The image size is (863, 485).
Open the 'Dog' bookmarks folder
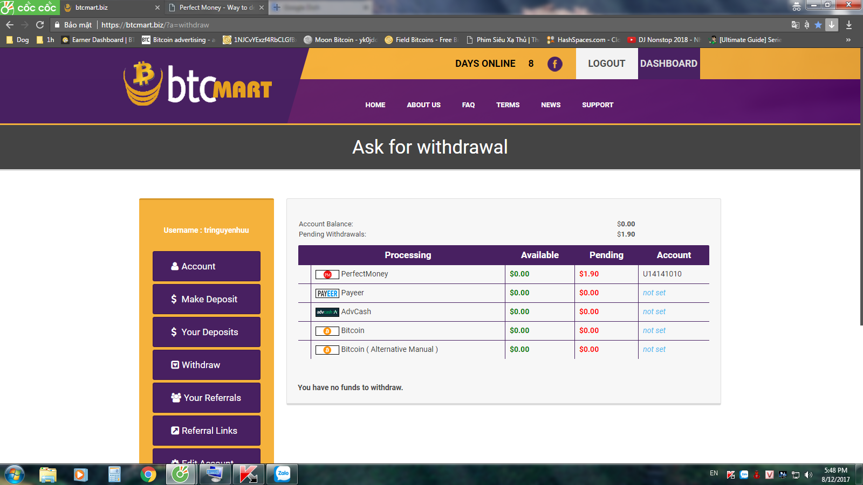click(17, 40)
